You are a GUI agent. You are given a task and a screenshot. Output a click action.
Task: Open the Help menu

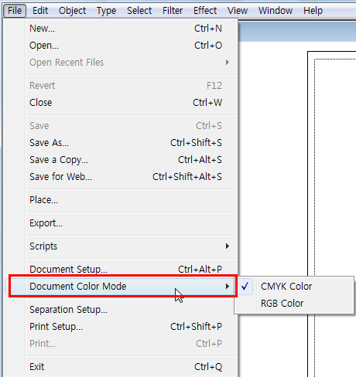pos(313,11)
